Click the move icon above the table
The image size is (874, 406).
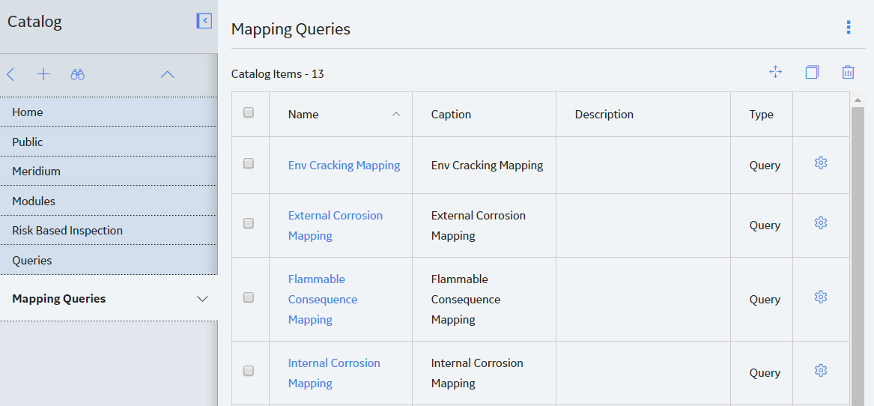coord(775,72)
